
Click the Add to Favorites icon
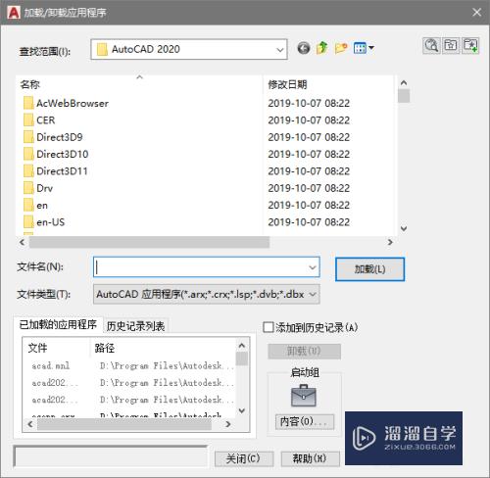click(470, 45)
